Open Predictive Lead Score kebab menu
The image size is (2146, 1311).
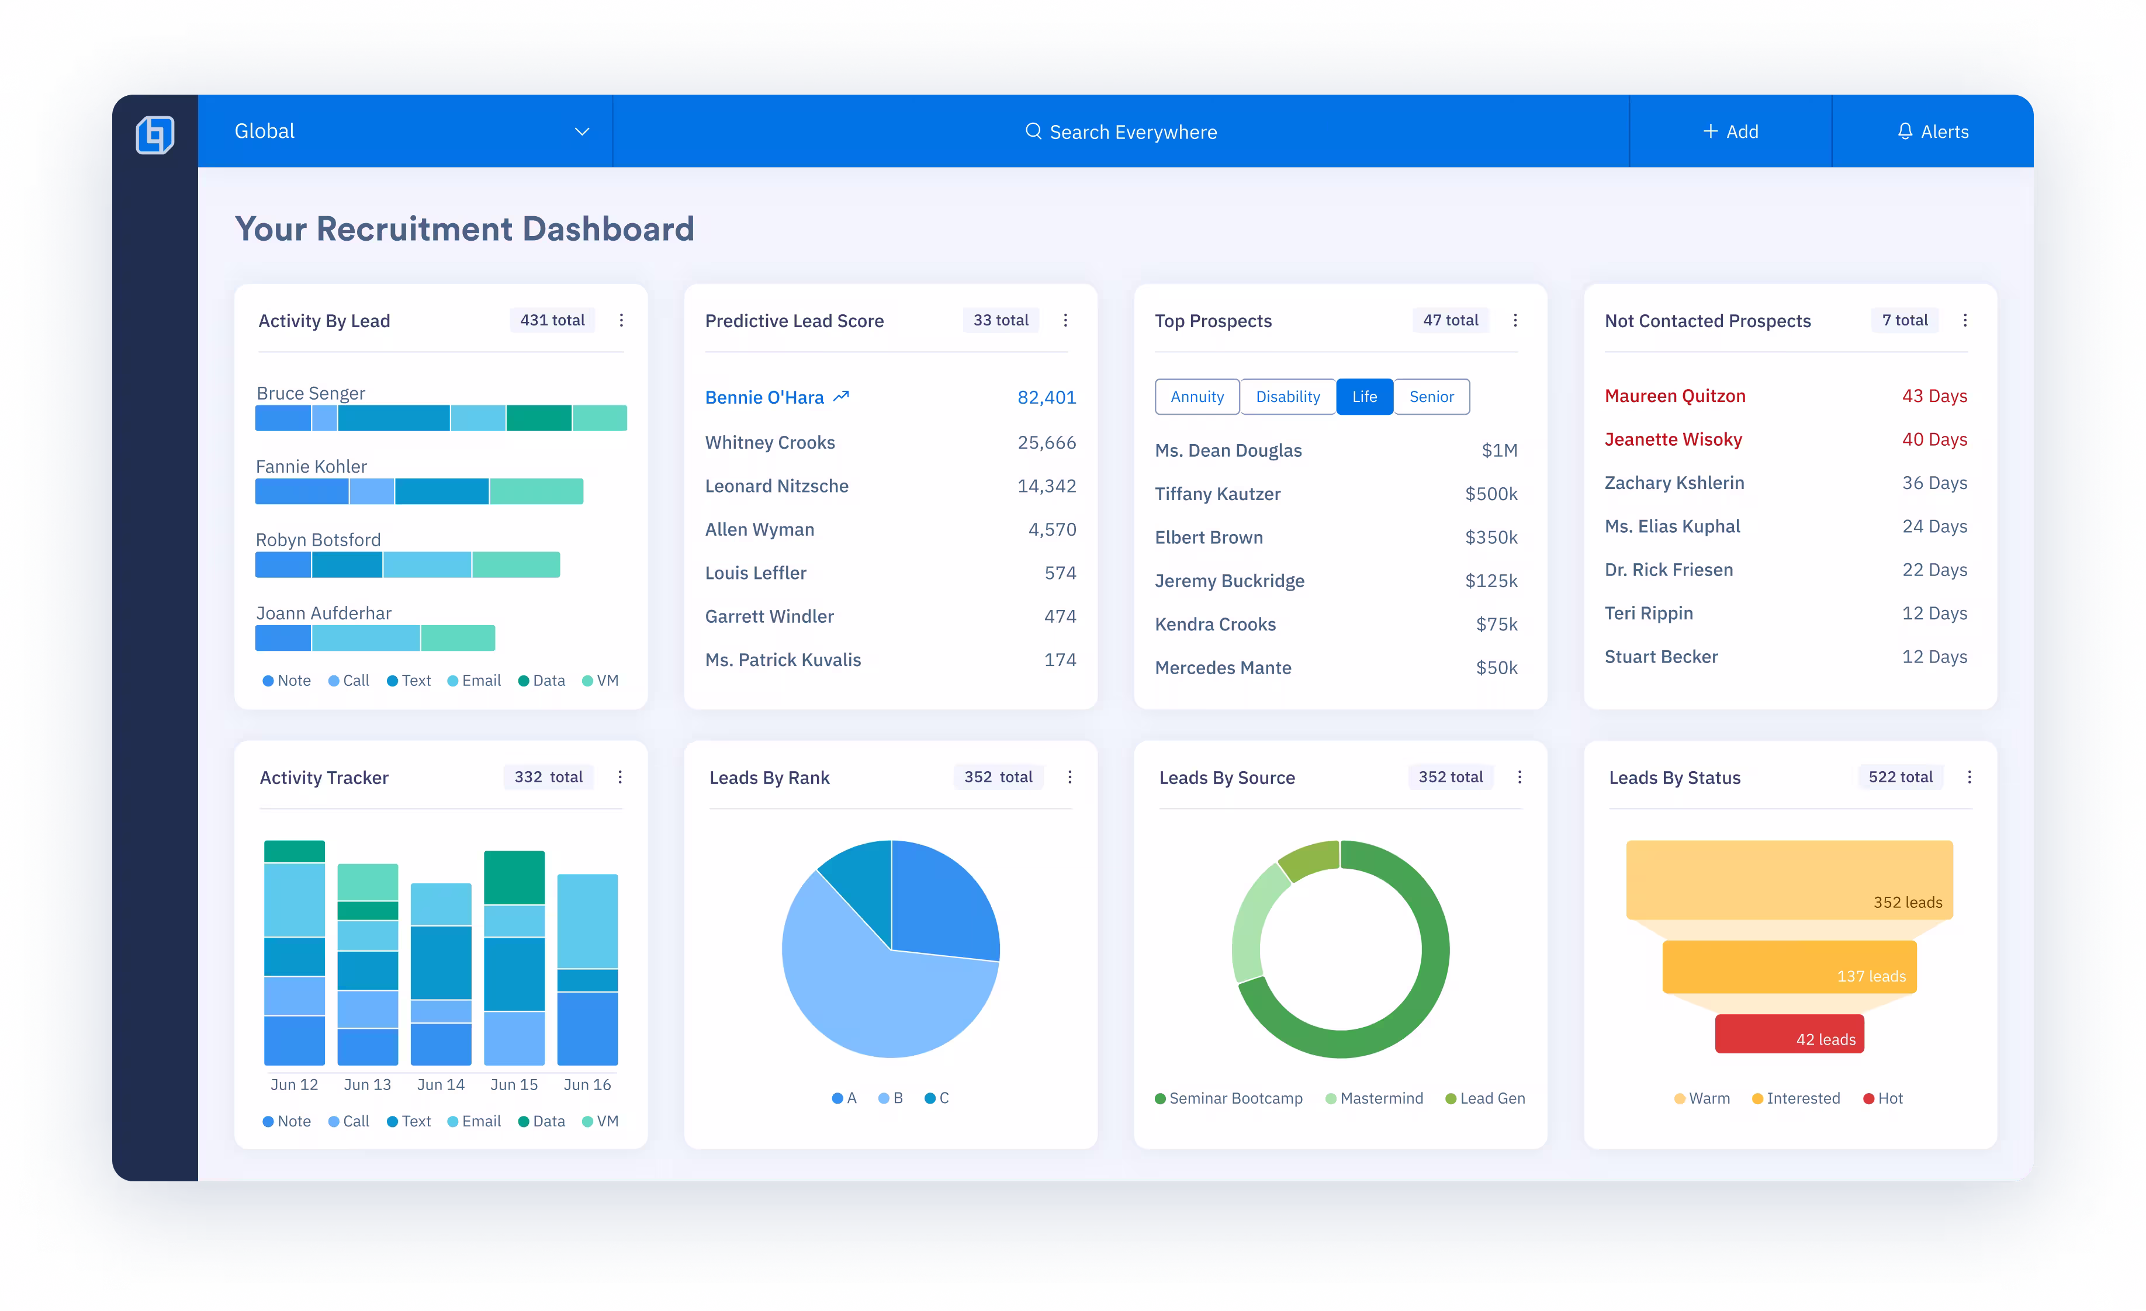[1065, 320]
